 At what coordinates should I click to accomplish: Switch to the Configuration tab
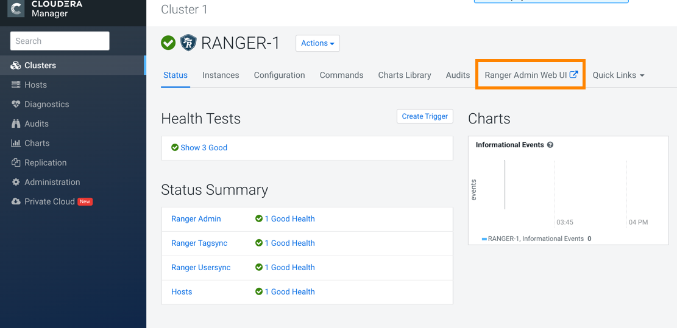(279, 75)
